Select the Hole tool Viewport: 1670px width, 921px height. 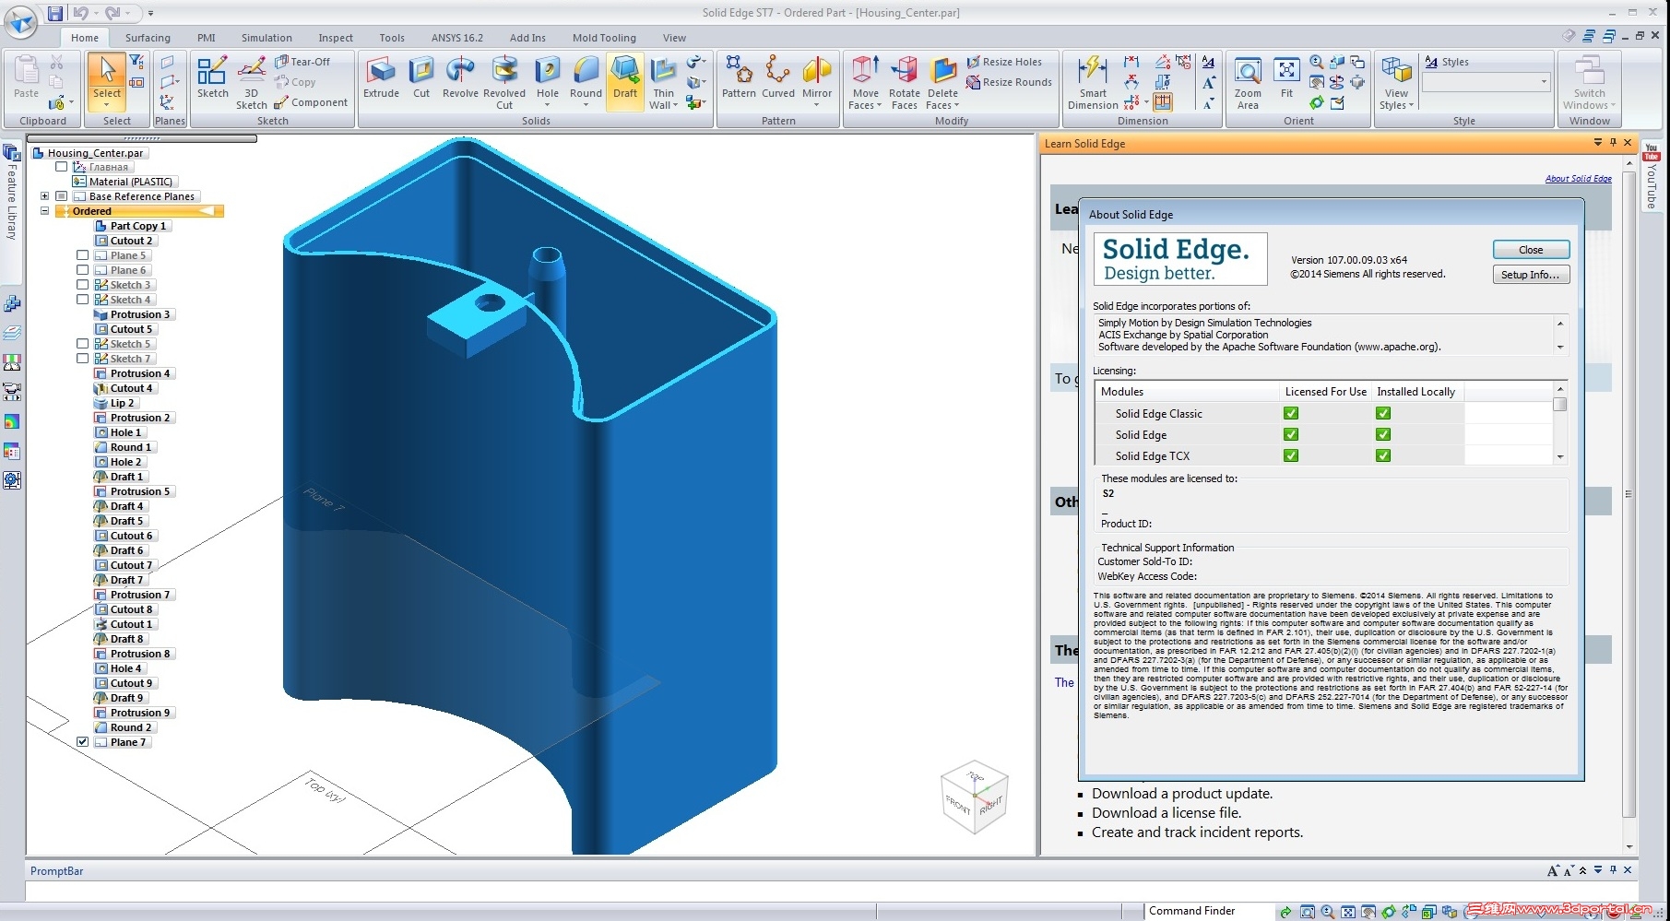click(548, 78)
